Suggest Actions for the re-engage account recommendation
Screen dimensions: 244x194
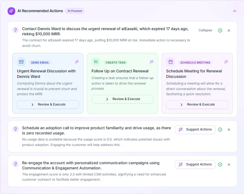195,165
